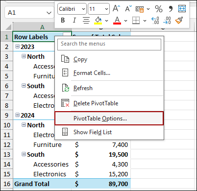
Task: Click the Search the menus field
Action: tap(109, 44)
